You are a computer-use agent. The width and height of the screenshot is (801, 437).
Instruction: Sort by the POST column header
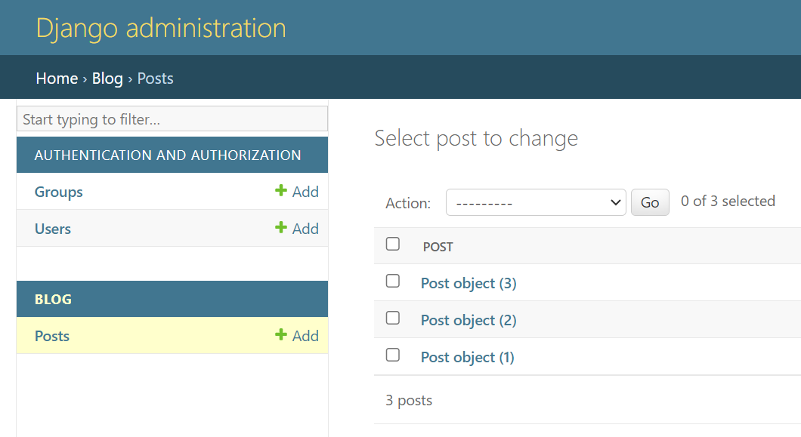[438, 247]
